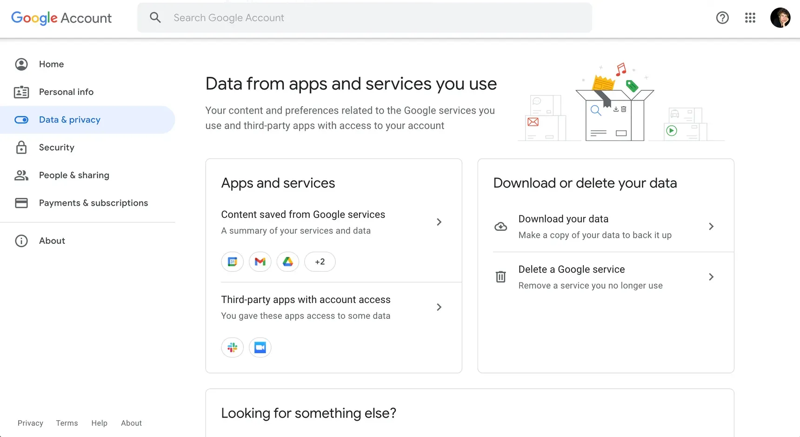This screenshot has width=800, height=437.
Task: Open Download your data arrow
Action: coord(711,227)
